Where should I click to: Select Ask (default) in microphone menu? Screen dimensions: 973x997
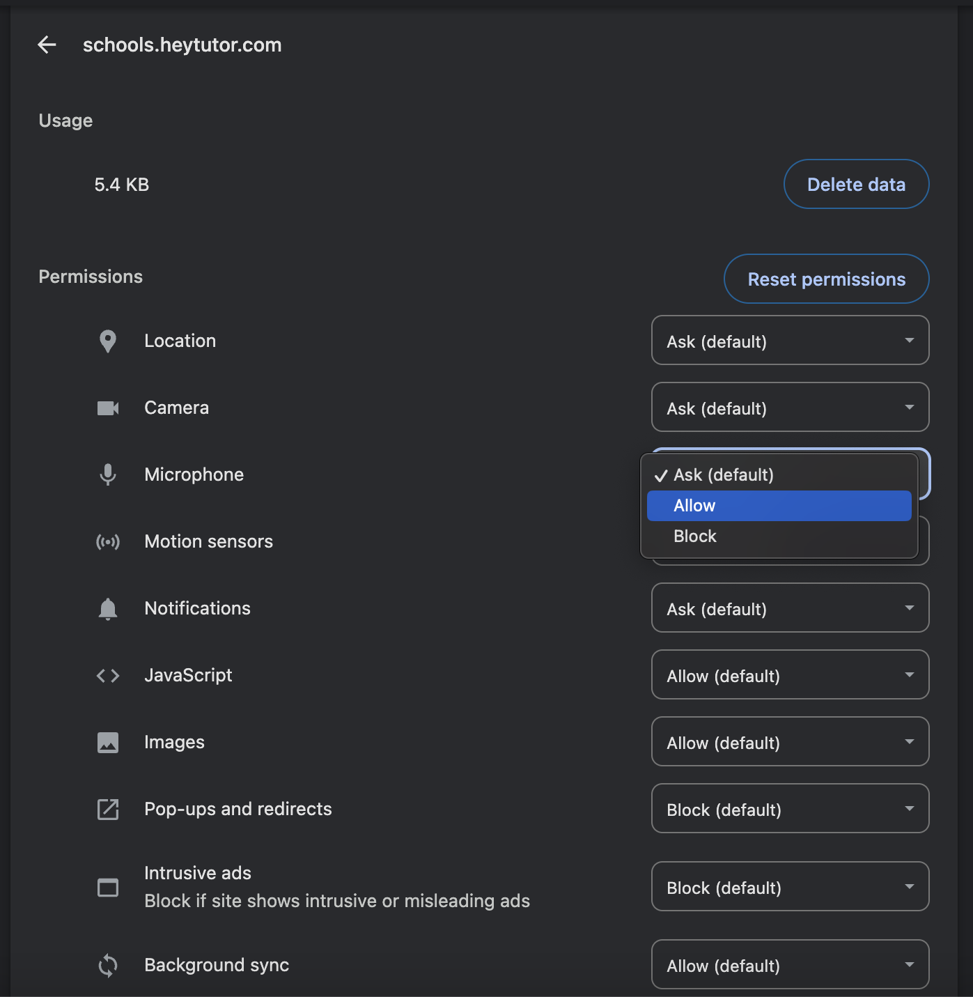coord(779,475)
